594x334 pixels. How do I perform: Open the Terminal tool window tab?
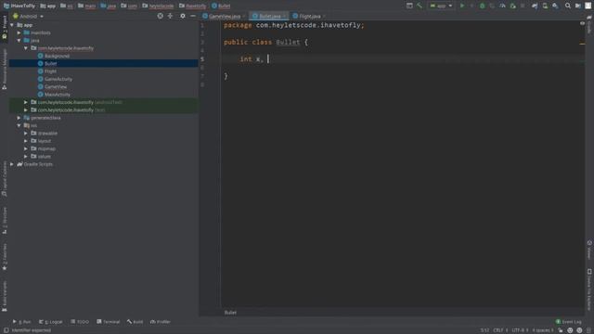pos(108,322)
